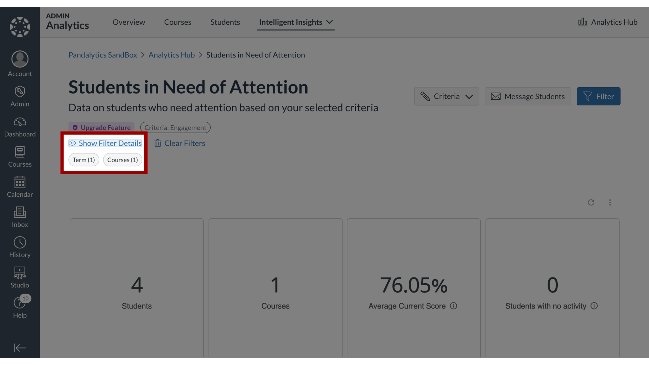The width and height of the screenshot is (649, 365).
Task: Select the Overview tab
Action: pyautogui.click(x=129, y=21)
